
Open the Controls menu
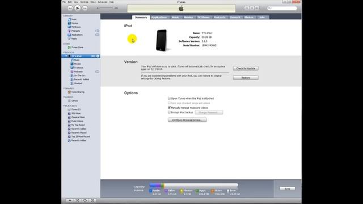[85, 2]
